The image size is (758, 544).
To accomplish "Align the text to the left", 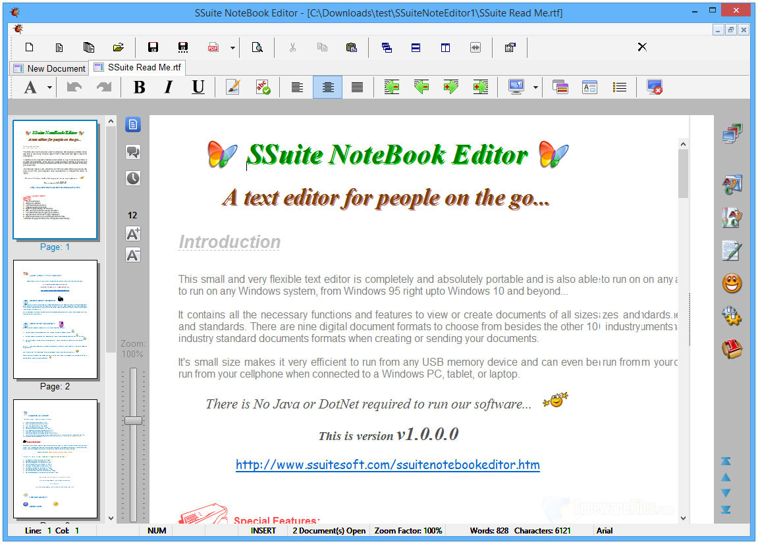I will click(297, 87).
